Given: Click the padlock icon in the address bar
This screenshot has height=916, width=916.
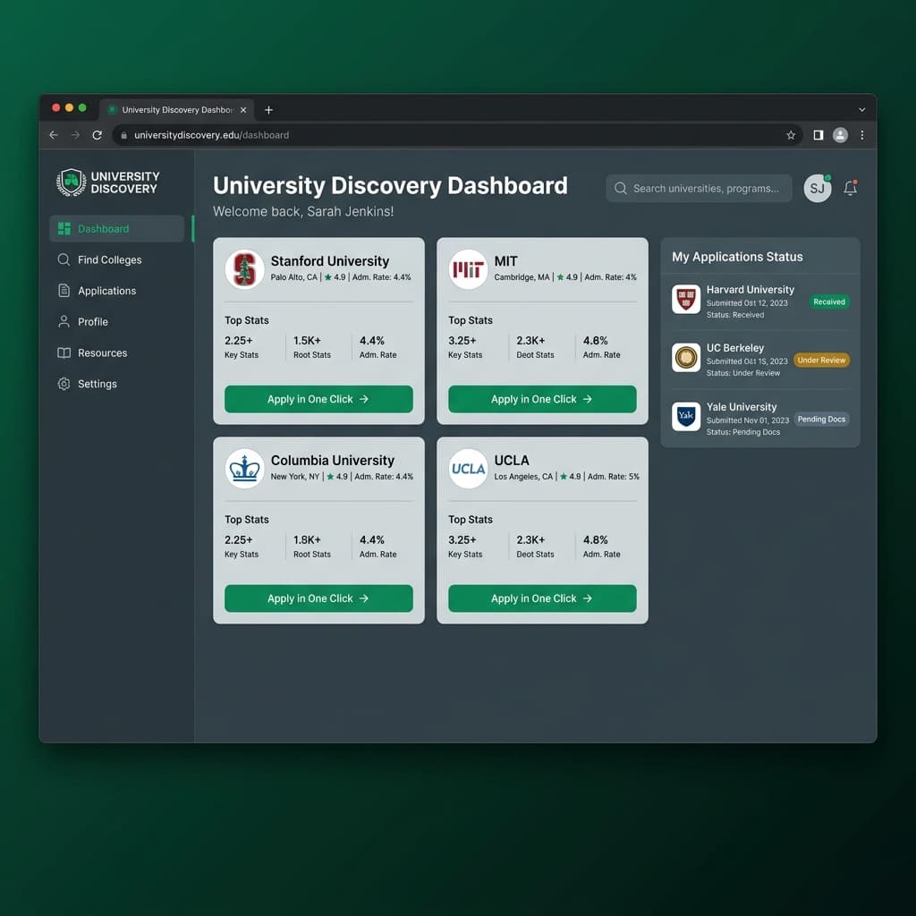Looking at the screenshot, I should [123, 136].
